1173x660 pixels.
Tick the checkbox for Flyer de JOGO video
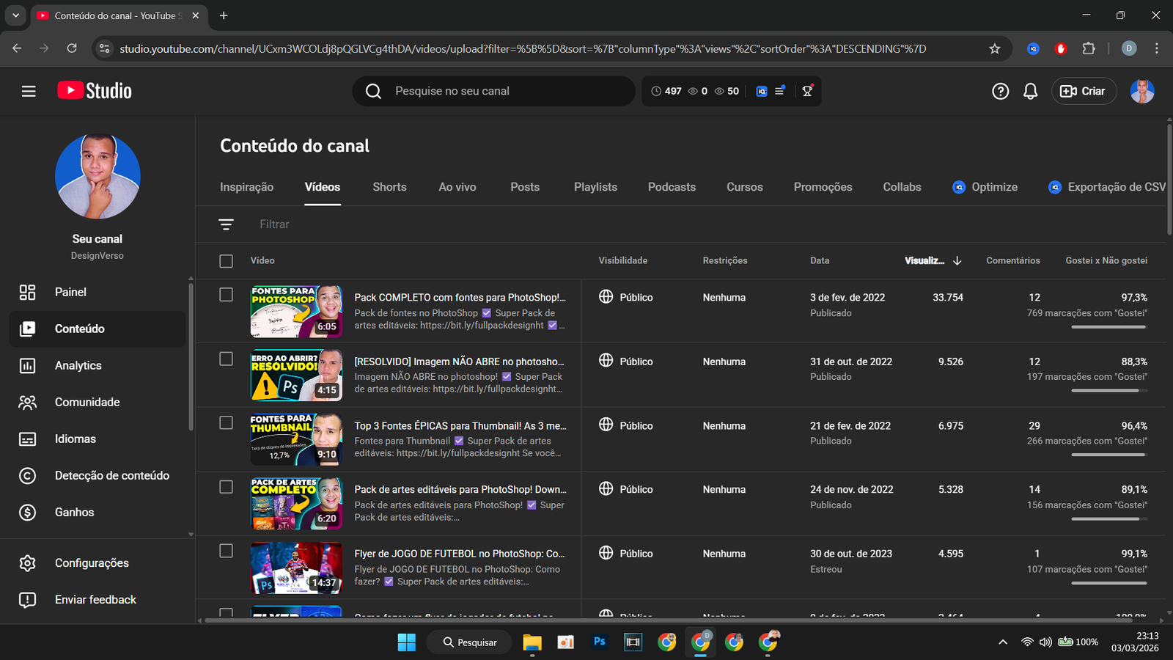tap(226, 551)
